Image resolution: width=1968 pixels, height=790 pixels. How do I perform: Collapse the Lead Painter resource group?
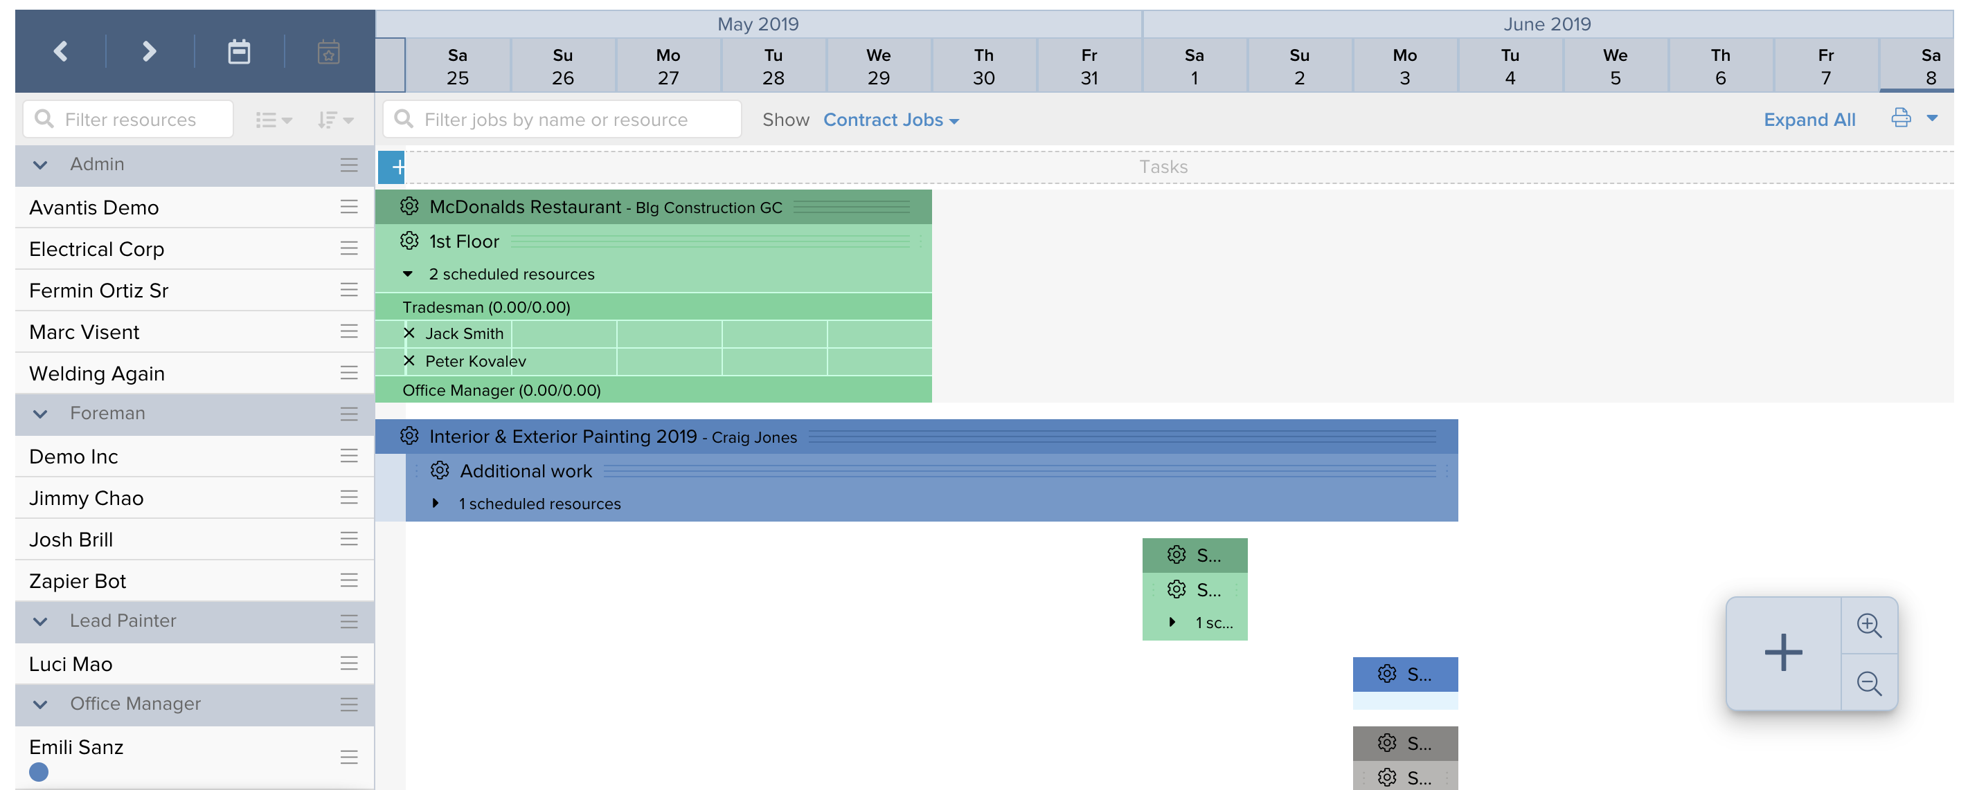40,621
